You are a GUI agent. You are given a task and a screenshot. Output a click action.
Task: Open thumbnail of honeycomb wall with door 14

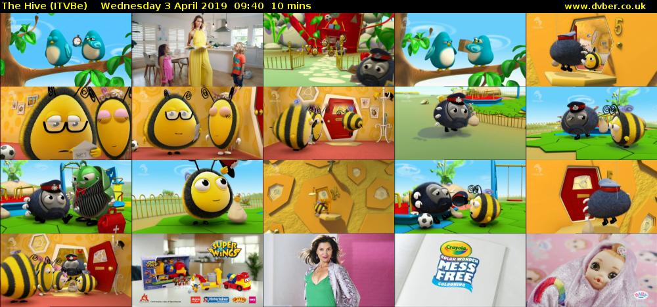pyautogui.click(x=329, y=197)
